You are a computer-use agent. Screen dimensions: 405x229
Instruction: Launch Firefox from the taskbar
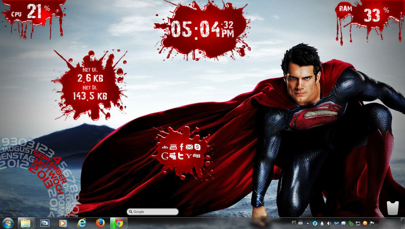(100, 223)
